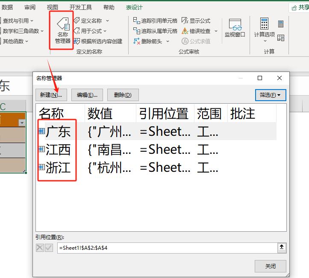Image resolution: width=309 pixels, height=278 pixels.
Task: Expand Error Checking dropdown arrow
Action: coord(216,31)
